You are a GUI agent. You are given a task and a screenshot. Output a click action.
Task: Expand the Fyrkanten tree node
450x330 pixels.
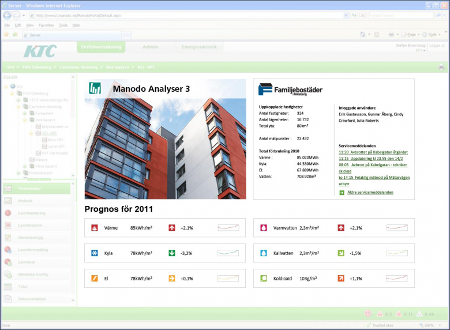click(25, 113)
